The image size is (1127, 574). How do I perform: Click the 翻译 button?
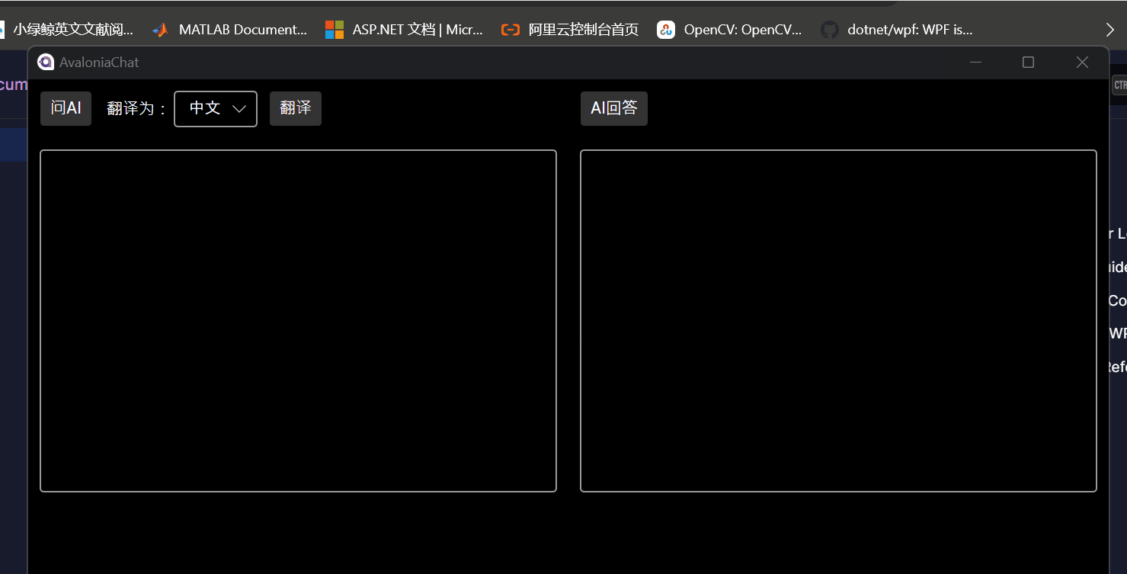pyautogui.click(x=296, y=108)
